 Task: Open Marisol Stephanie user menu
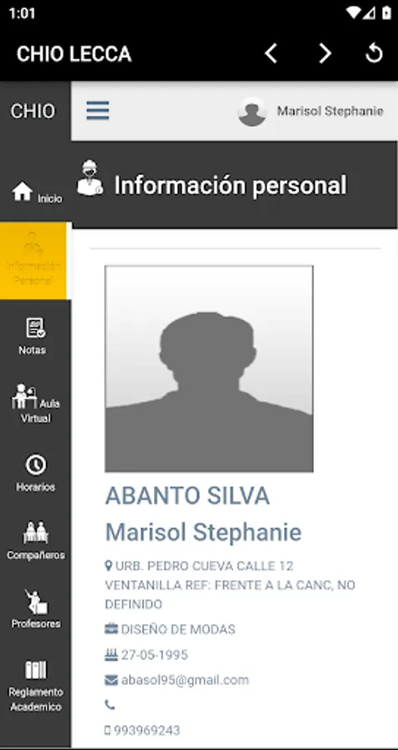pos(331,111)
